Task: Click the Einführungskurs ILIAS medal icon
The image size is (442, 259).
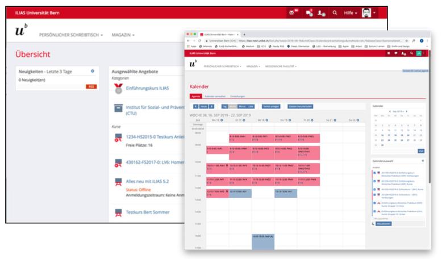Action: pos(118,88)
